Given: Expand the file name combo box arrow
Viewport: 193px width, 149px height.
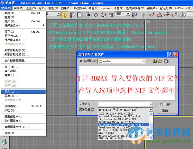Looking at the screenshot, I should coord(151,104).
